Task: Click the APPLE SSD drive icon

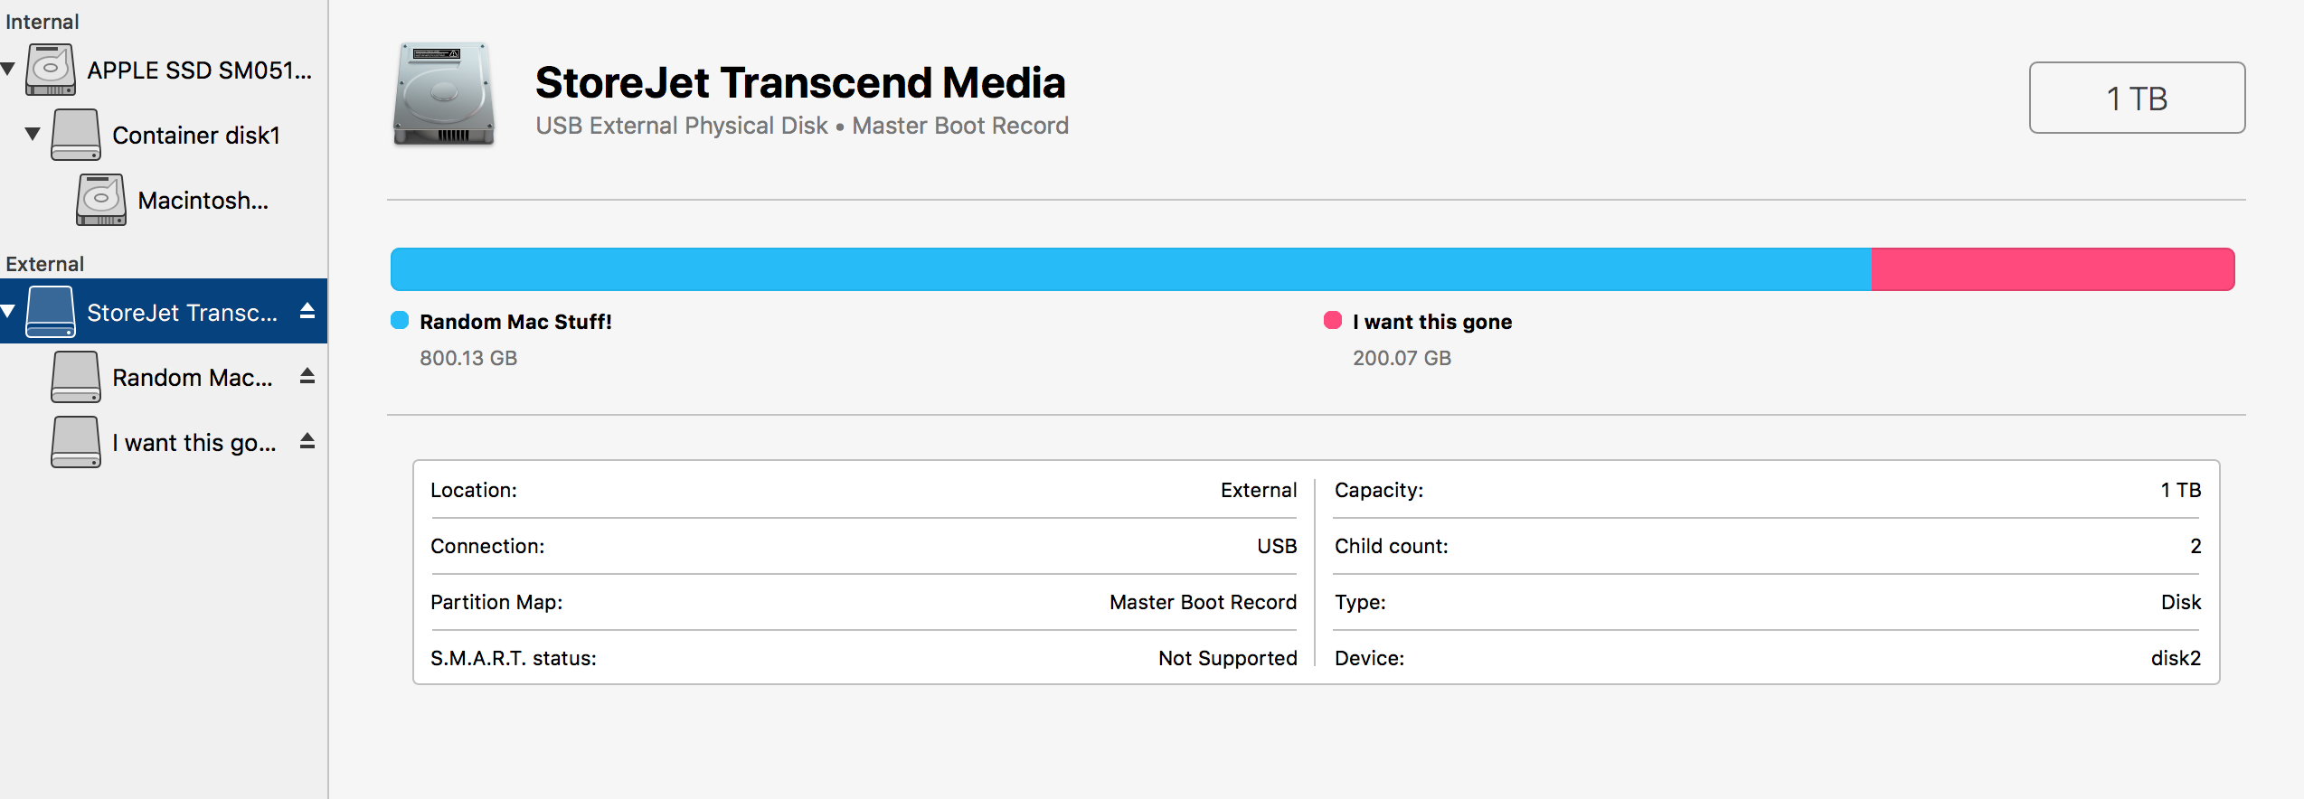Action: pos(51,70)
